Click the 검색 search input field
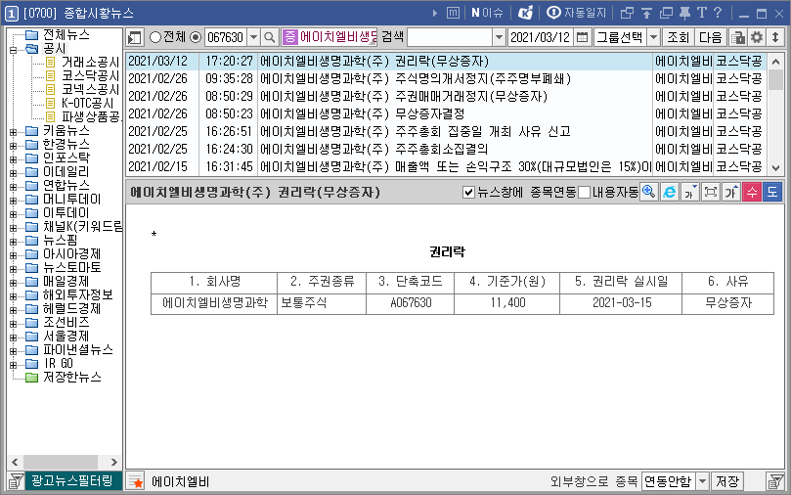Viewport: 791px width, 495px height. coord(450,37)
